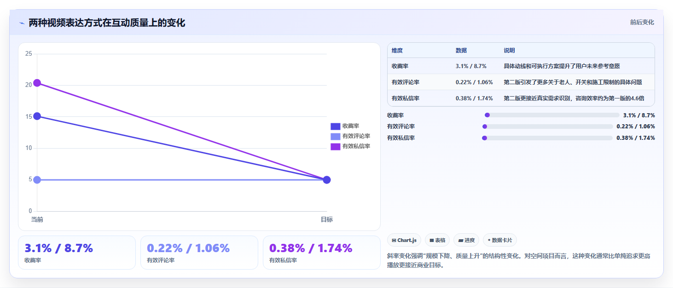673x288 pixels.
Task: Click the 数据卡片 diamond icon
Action: point(489,240)
